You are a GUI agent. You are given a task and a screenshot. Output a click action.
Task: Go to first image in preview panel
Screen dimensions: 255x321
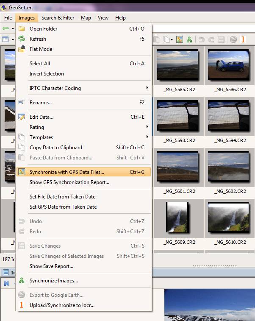(x=7, y=283)
